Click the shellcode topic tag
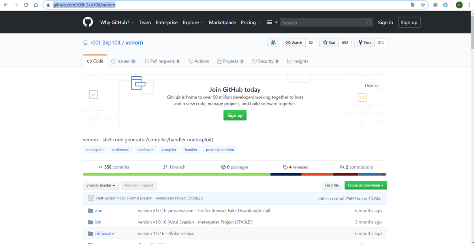This screenshot has width=474, height=244. 146,149
